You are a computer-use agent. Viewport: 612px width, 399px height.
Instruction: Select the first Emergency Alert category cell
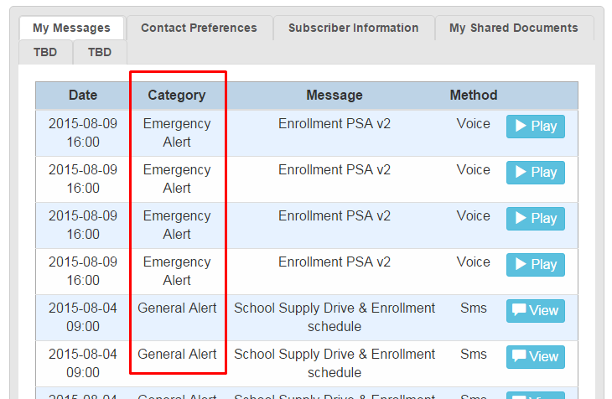(177, 132)
